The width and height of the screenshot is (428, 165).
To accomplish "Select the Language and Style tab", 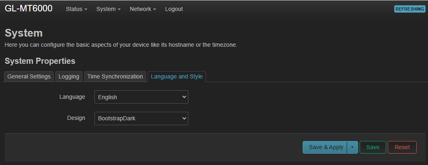I will coord(177,76).
